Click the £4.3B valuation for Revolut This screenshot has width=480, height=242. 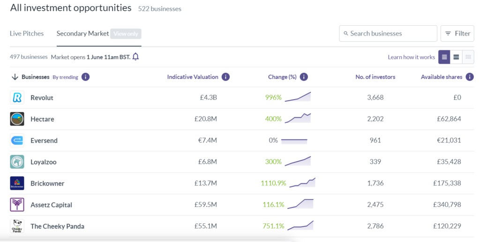click(x=209, y=98)
